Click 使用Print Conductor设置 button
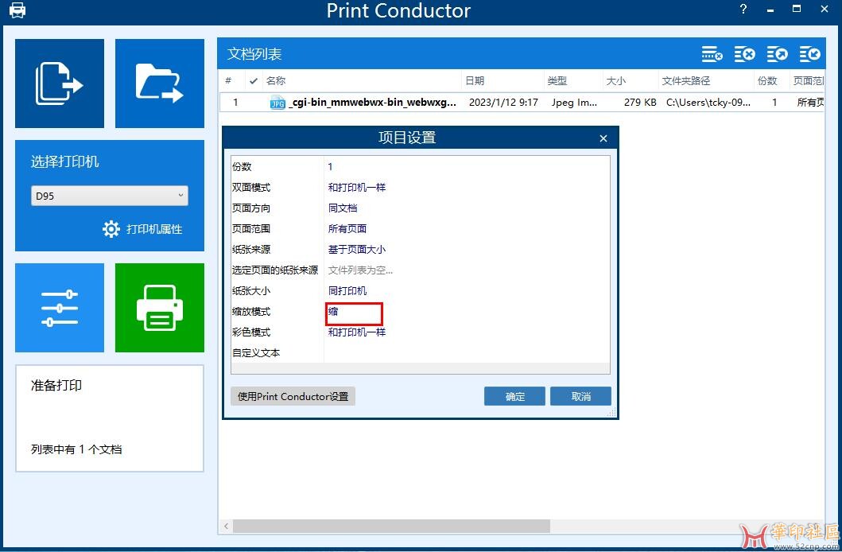 (293, 396)
